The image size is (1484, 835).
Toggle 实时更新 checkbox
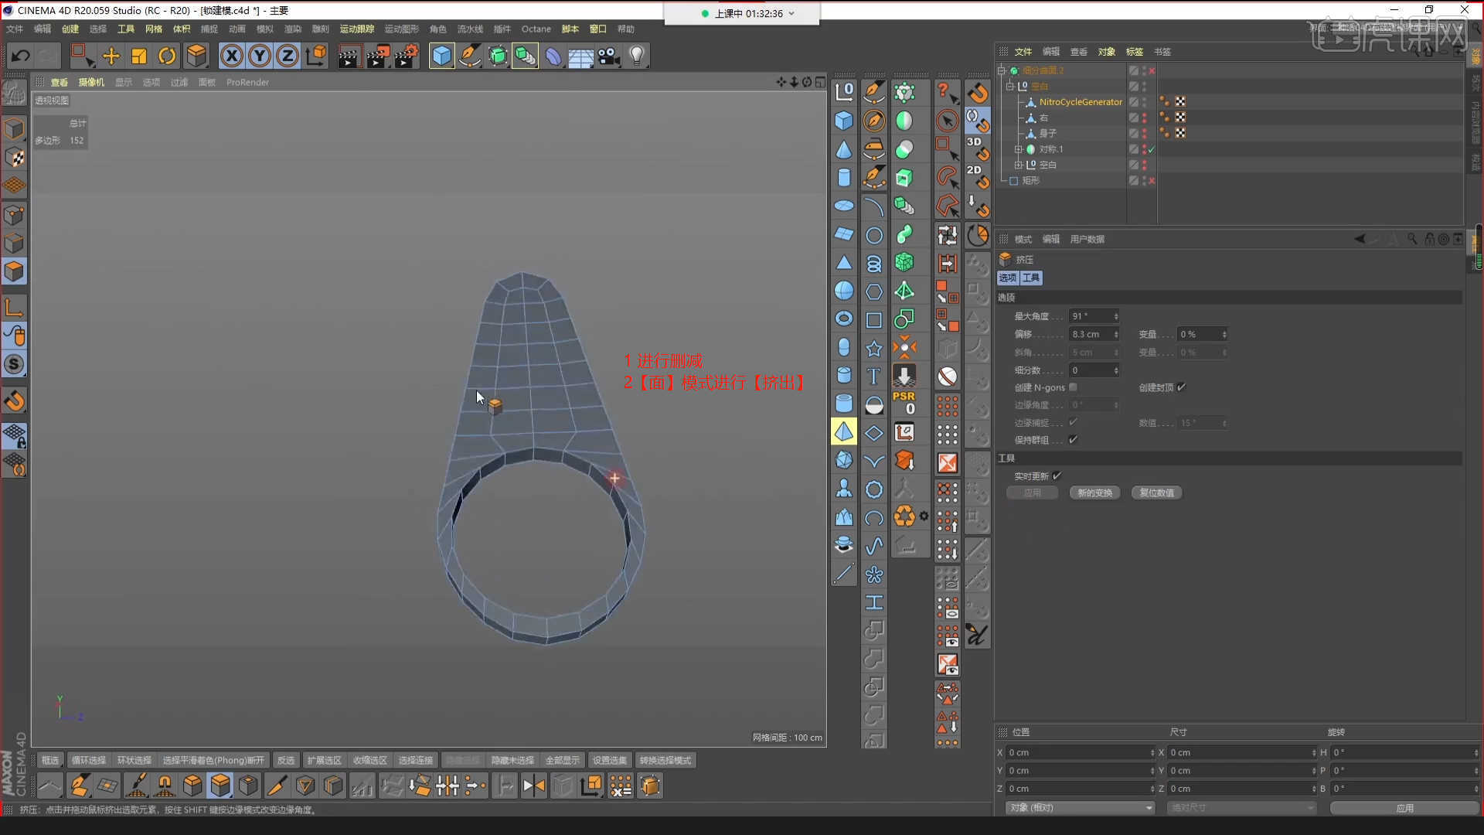tap(1057, 476)
